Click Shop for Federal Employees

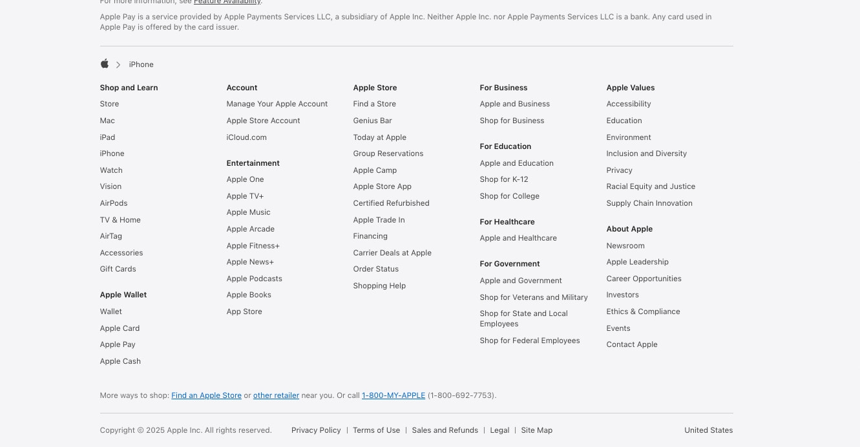point(530,341)
